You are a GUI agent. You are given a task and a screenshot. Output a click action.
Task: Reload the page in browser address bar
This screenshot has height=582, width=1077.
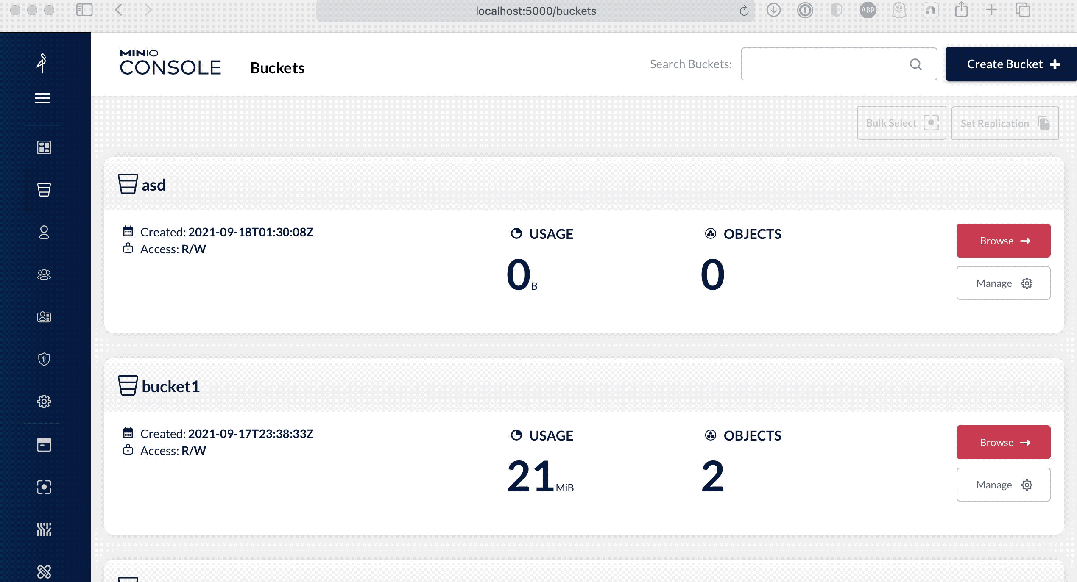[744, 11]
